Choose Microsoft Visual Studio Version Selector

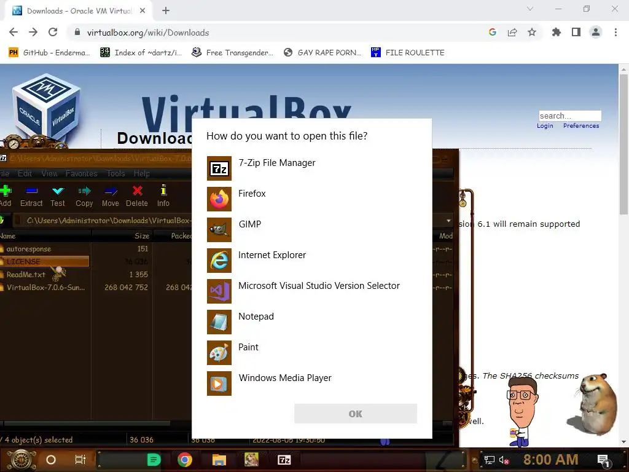[x=311, y=291]
